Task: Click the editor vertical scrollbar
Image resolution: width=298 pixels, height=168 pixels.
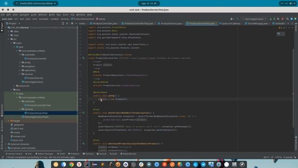Action: coord(293,89)
